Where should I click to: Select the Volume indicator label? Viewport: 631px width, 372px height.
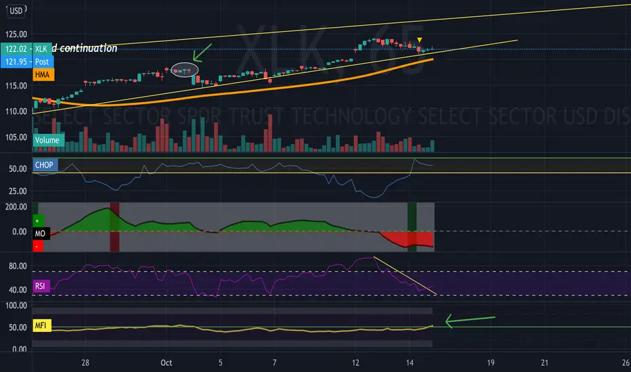pyautogui.click(x=47, y=140)
